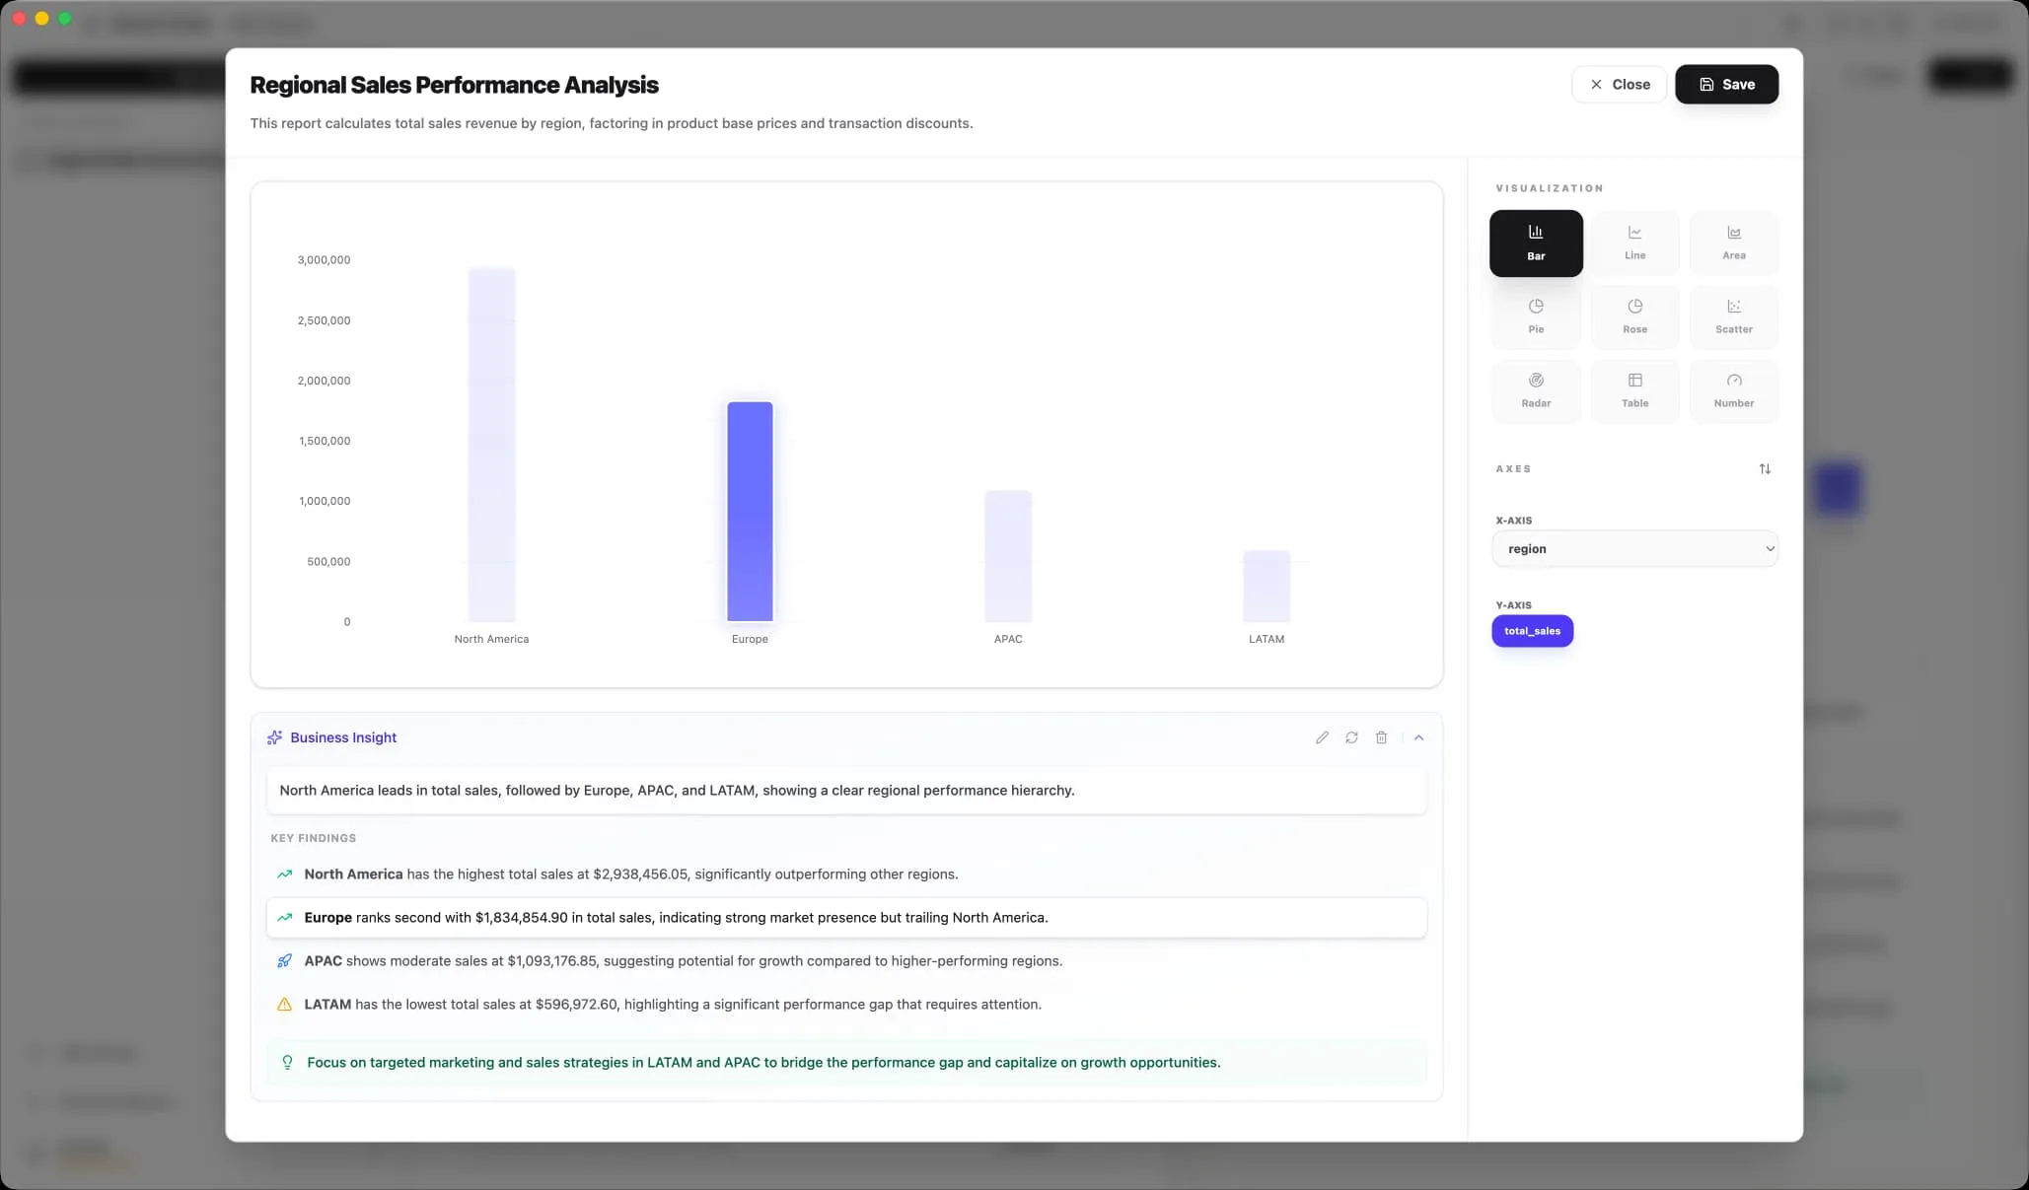Switch visualization to Table view
2029x1190 pixels.
1634,390
